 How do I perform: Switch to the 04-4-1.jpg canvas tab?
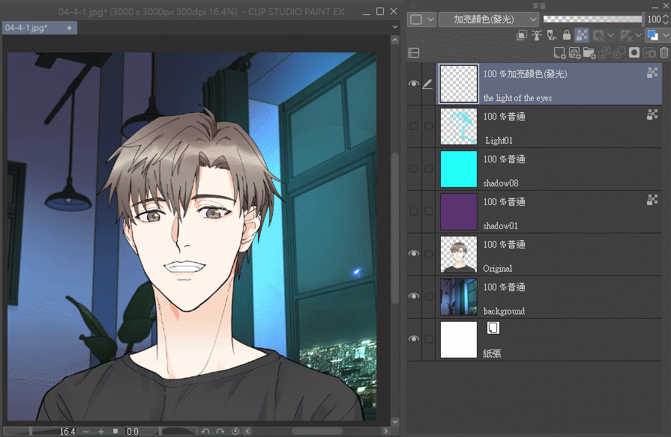[40, 28]
